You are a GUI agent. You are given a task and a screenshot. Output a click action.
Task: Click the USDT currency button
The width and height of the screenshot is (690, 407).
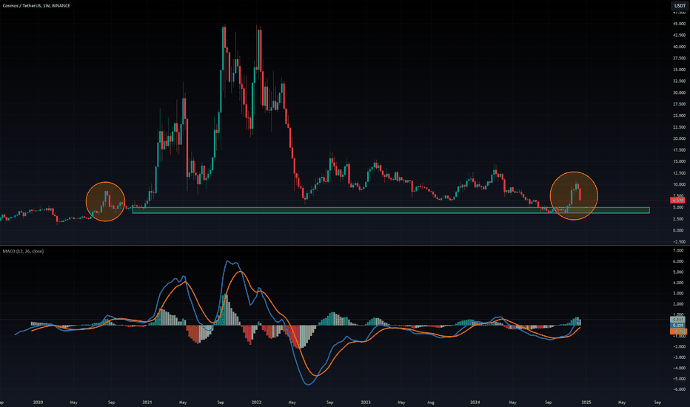pos(679,6)
